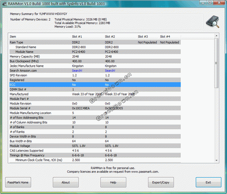Select the Minimum Clock Cycle Time row
Screen dimensions: 227x194
click(x=95, y=160)
